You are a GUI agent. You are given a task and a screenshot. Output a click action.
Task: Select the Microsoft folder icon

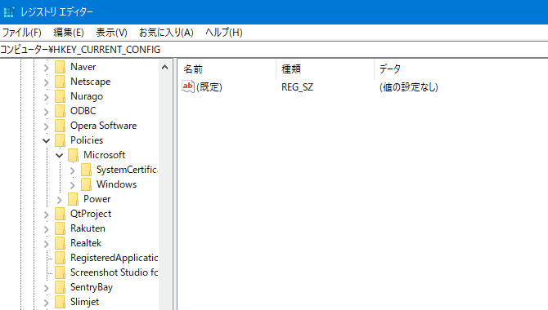tap(73, 155)
